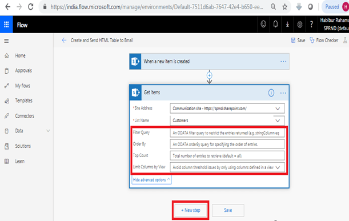Click the flow title 'Create and Send HTML Table to Email'
Viewport: 349px width, 221px height.
pyautogui.click(x=102, y=41)
